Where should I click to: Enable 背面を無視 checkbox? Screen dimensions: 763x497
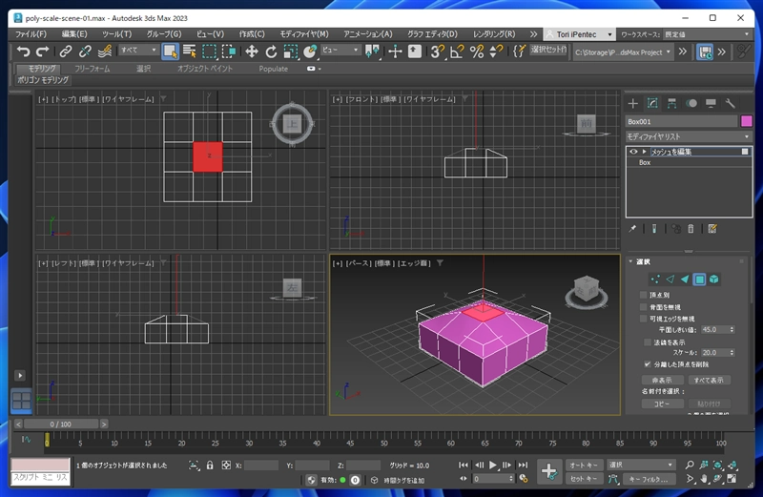[x=643, y=307]
